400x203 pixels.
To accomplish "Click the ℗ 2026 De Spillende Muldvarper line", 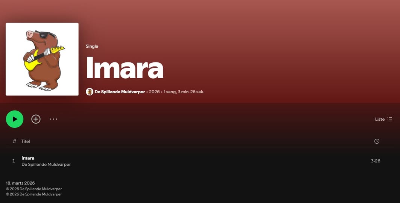I will pos(34,194).
